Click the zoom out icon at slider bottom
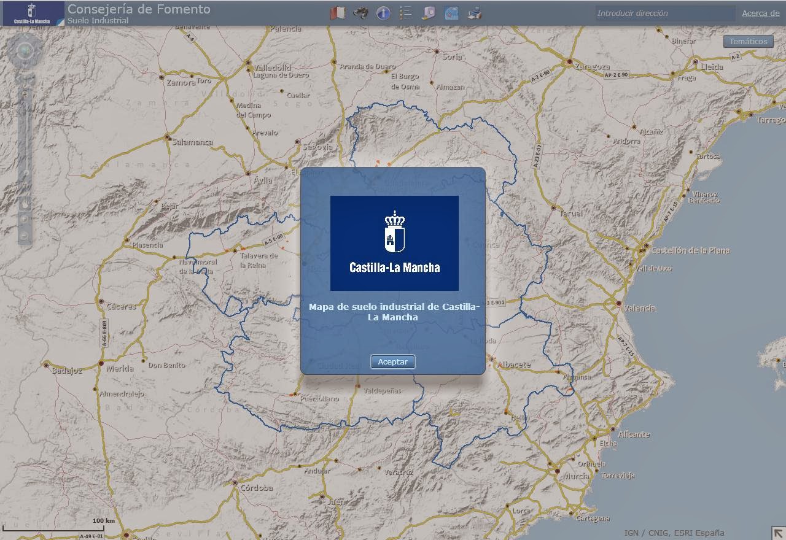The image size is (786, 540). click(25, 236)
